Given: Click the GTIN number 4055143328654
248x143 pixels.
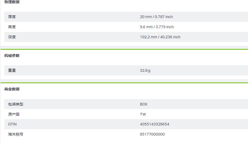Looking at the screenshot, I should coord(154,124).
